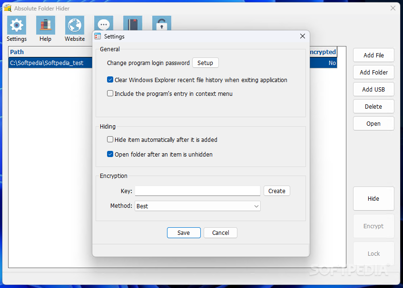Image resolution: width=403 pixels, height=288 pixels.
Task: Open the Help books icon
Action: (46, 25)
